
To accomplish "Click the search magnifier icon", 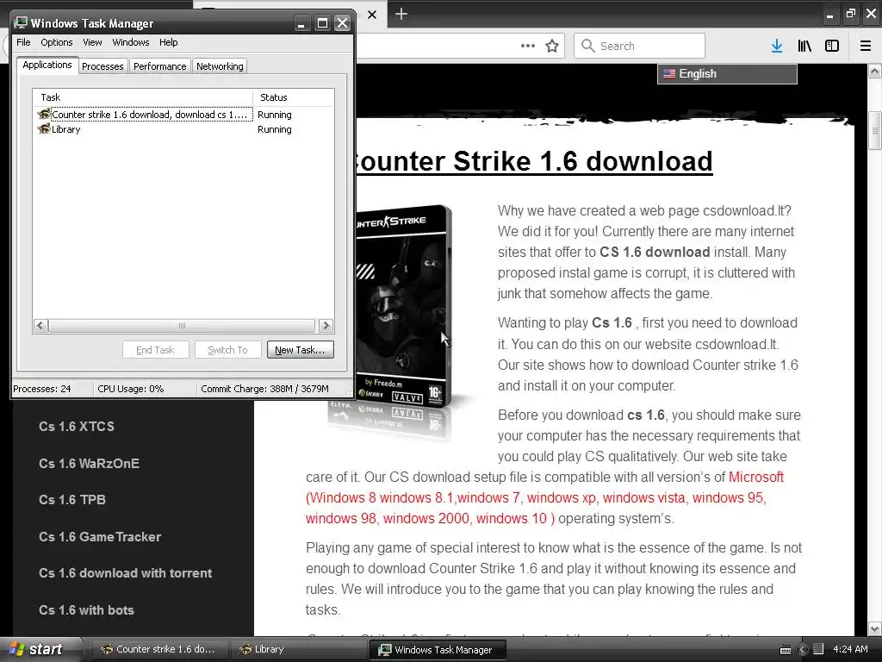I will point(587,46).
